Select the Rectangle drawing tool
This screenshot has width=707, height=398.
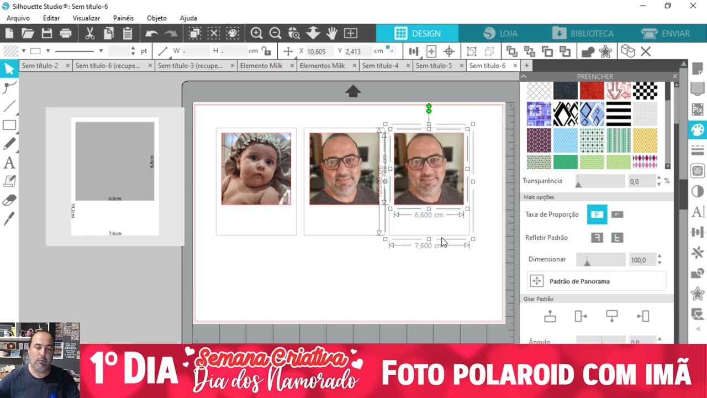[x=9, y=125]
